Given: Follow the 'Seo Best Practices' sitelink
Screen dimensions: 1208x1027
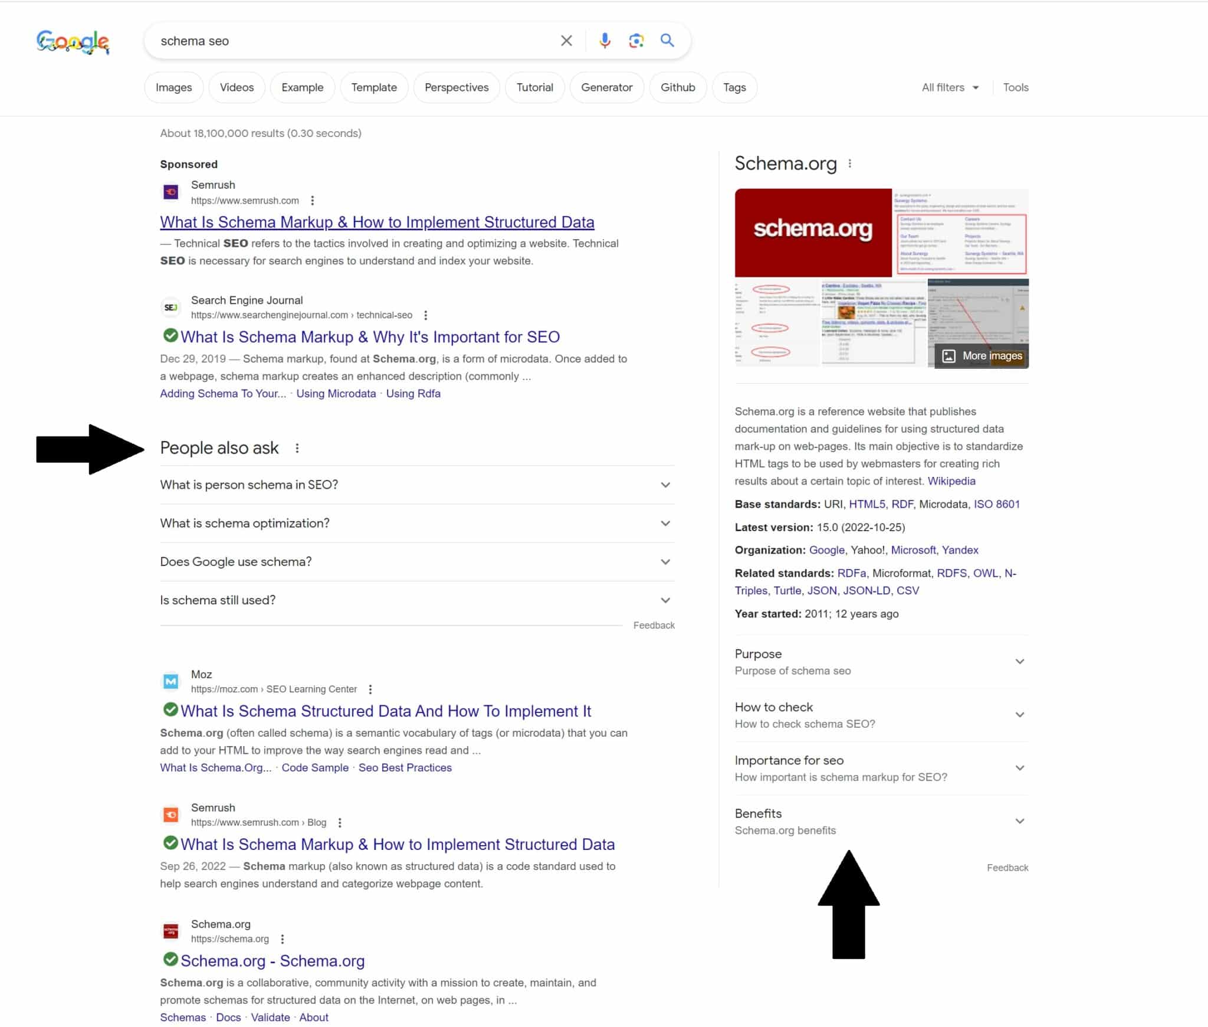Looking at the screenshot, I should pyautogui.click(x=405, y=768).
